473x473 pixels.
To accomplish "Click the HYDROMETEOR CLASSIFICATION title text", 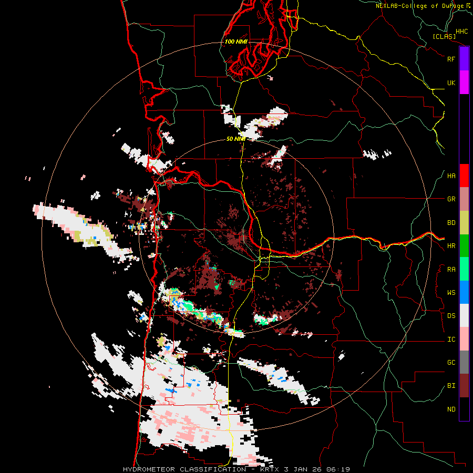I will pos(184,469).
